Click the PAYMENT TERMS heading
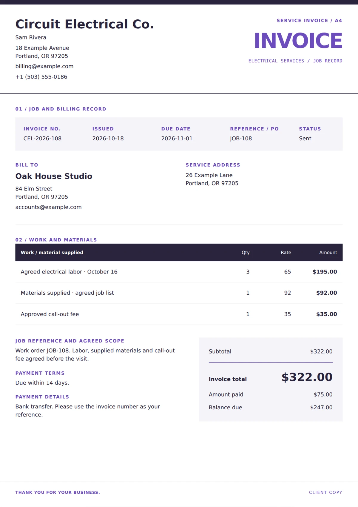The image size is (358, 507). tap(40, 373)
